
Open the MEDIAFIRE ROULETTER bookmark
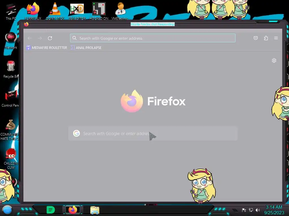(x=47, y=48)
